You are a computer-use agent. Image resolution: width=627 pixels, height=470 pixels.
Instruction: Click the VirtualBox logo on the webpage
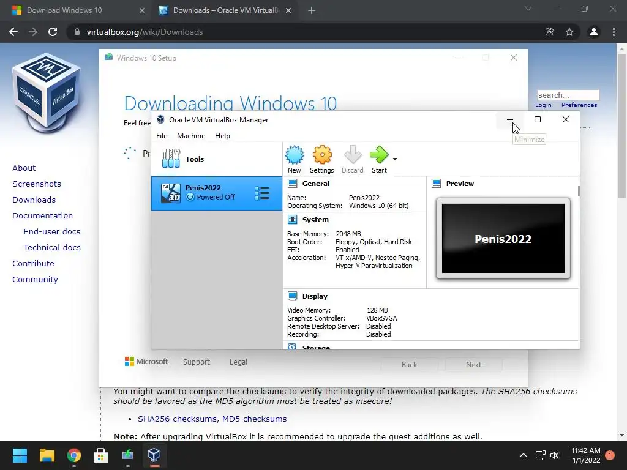click(46, 93)
